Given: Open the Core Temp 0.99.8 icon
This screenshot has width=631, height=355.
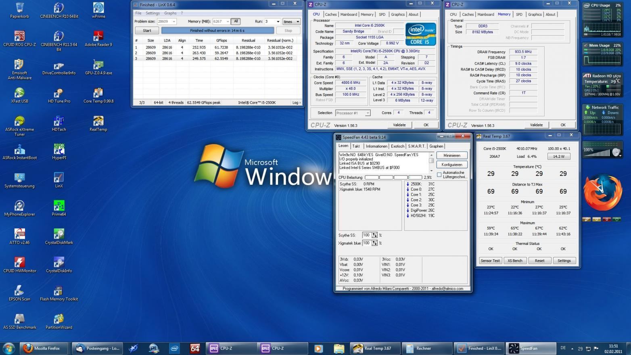Looking at the screenshot, I should pyautogui.click(x=98, y=96).
